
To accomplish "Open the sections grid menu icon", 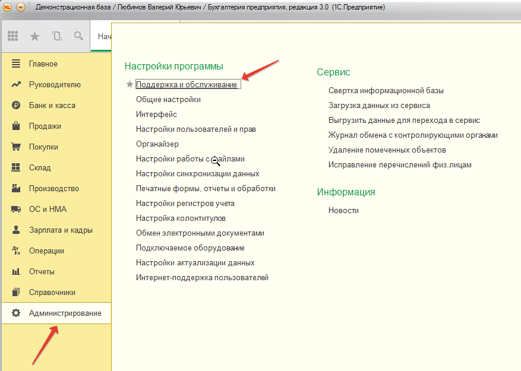I will pyautogui.click(x=13, y=36).
